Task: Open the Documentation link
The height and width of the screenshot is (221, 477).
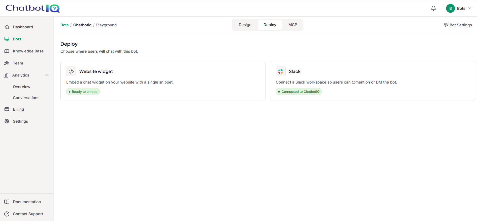Action: pos(27,202)
